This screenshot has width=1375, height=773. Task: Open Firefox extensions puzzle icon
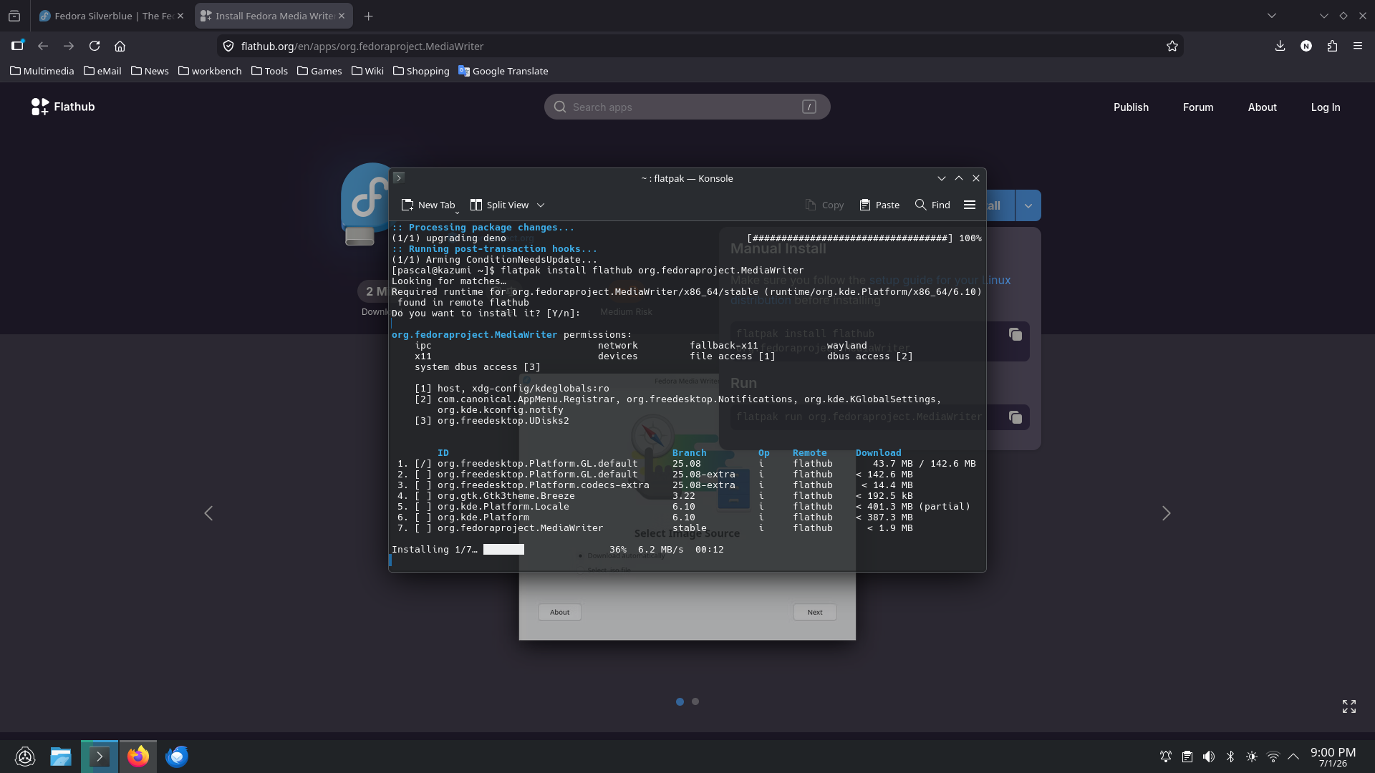[1332, 46]
